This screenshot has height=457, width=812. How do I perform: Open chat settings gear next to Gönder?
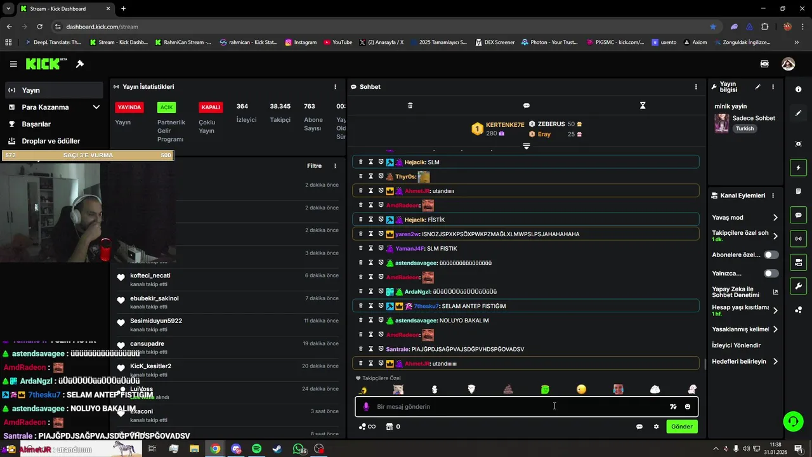click(x=656, y=427)
